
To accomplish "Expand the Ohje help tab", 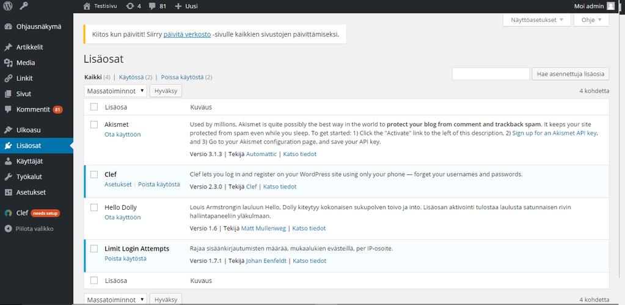I will 591,20.
